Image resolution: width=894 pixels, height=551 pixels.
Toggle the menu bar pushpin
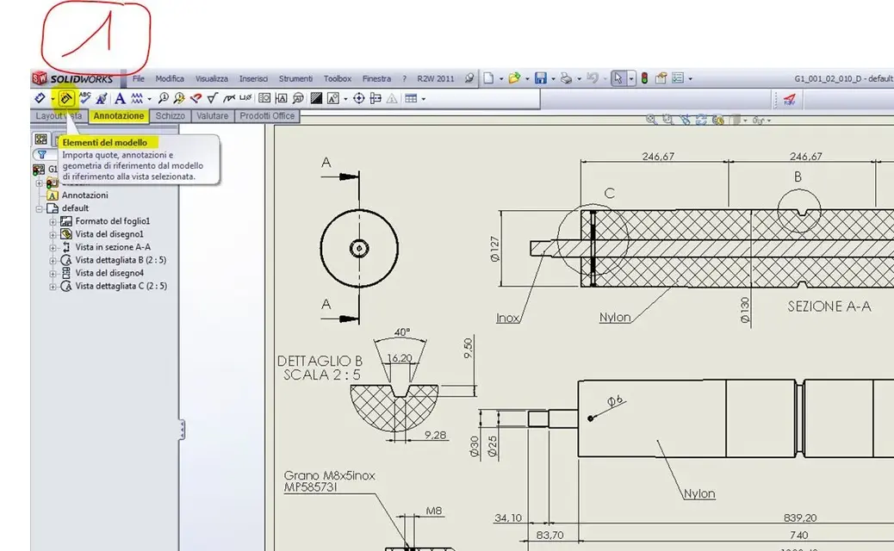[469, 78]
